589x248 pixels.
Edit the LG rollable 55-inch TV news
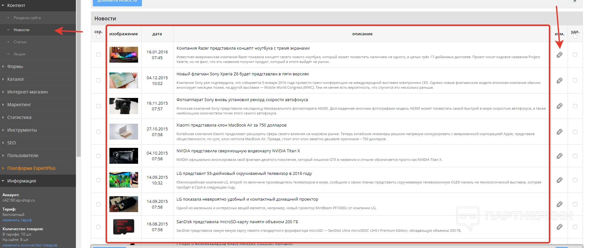[559, 180]
